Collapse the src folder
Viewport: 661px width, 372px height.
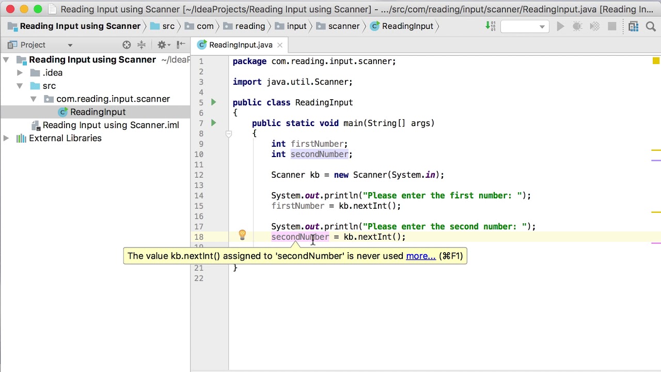click(20, 86)
